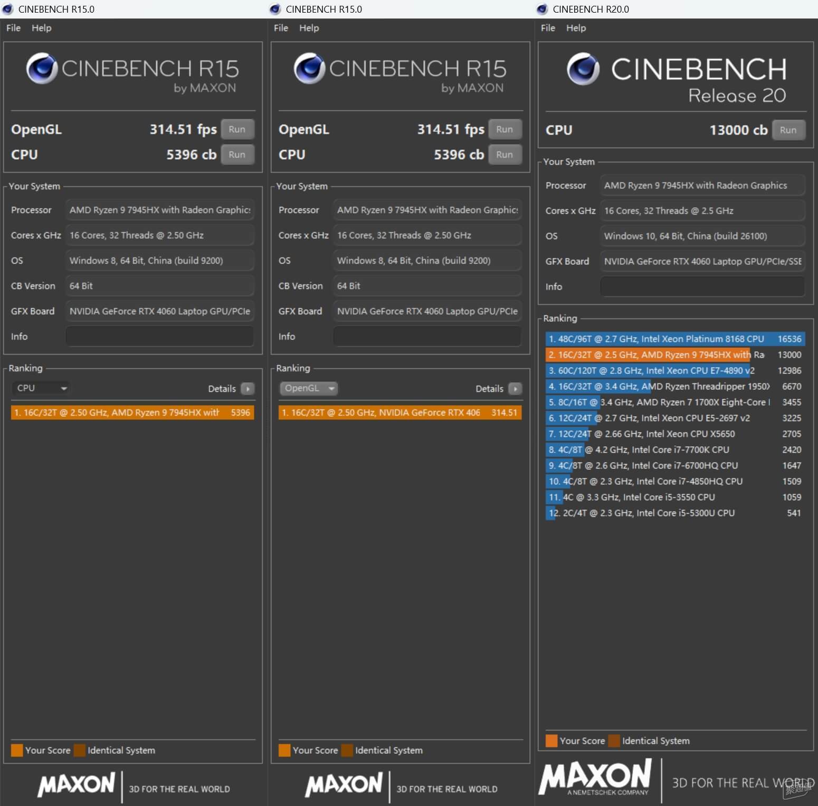
Task: Click the Your Score swatch in the left R15 window
Action: [17, 750]
